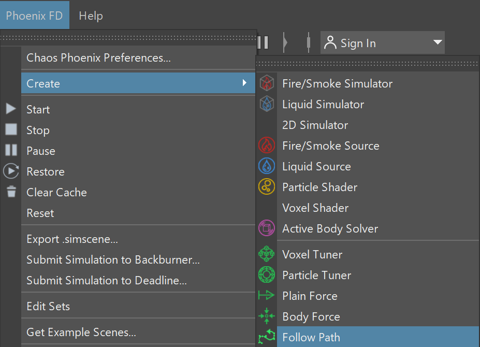Click the yellow Particle Shader icon

pos(267,186)
